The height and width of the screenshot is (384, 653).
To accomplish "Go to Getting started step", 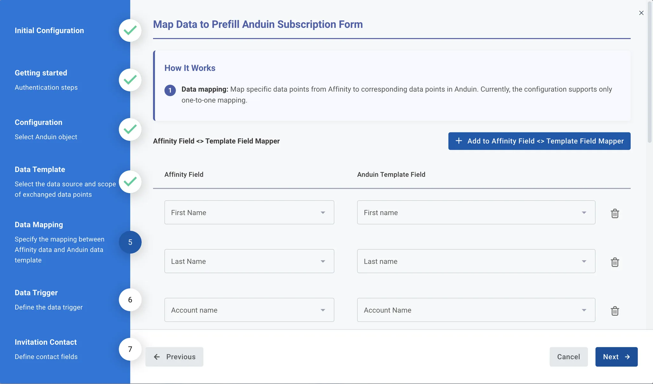I will pyautogui.click(x=41, y=73).
